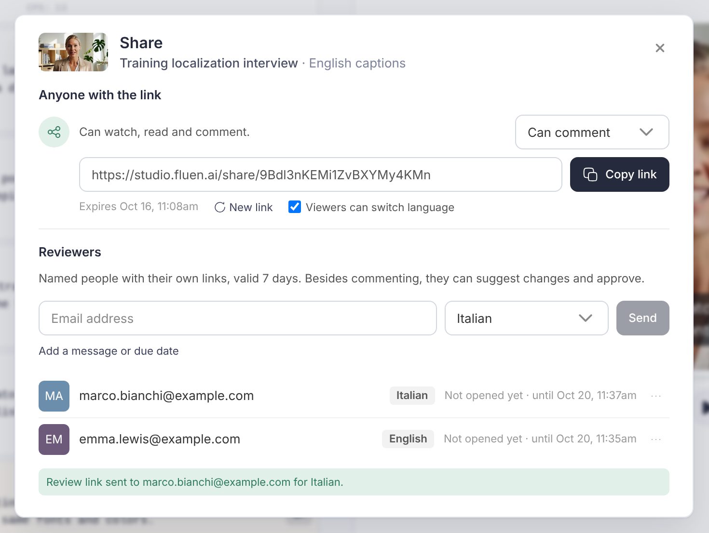Open options menu for marco.bianchi@example.com
This screenshot has width=709, height=533.
656,396
